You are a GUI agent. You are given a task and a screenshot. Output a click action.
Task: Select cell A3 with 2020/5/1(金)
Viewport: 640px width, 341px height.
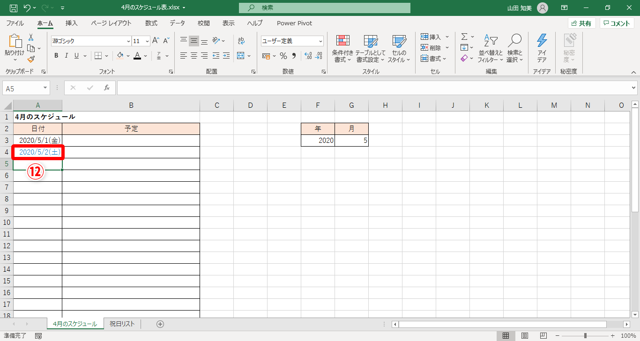[37, 140]
